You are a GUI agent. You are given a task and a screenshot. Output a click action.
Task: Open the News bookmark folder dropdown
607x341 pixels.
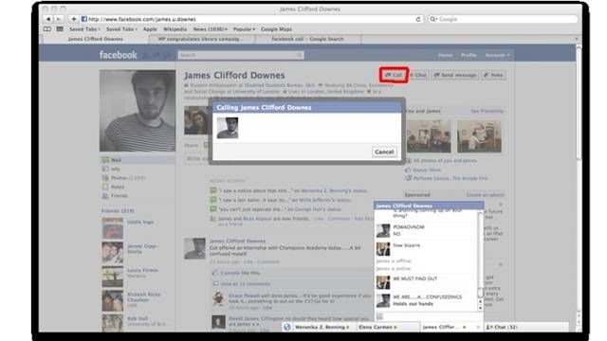[x=211, y=29]
